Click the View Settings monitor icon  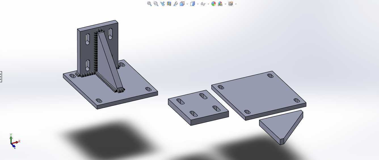pos(230,4)
